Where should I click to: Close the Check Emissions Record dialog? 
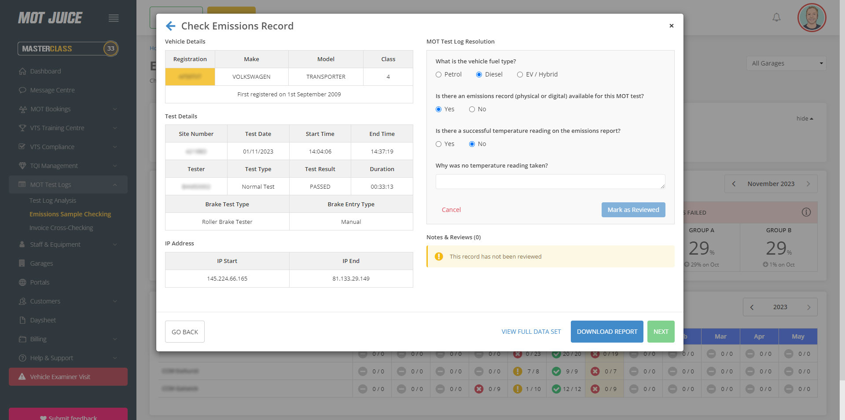(x=672, y=26)
